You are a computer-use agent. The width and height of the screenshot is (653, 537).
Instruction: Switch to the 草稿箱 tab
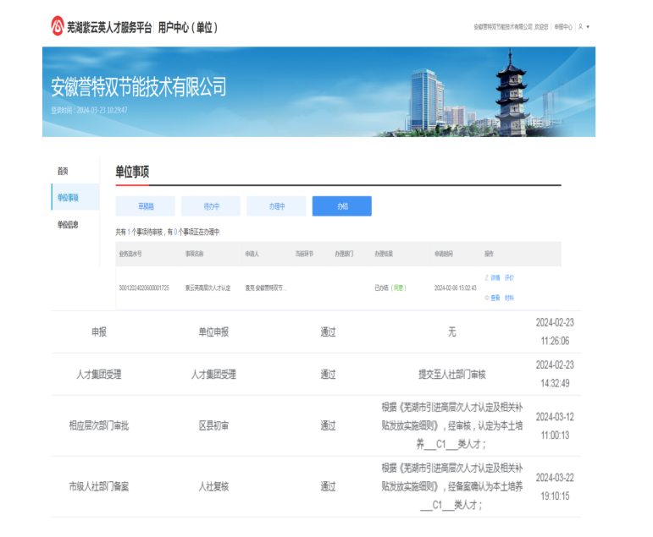(145, 206)
